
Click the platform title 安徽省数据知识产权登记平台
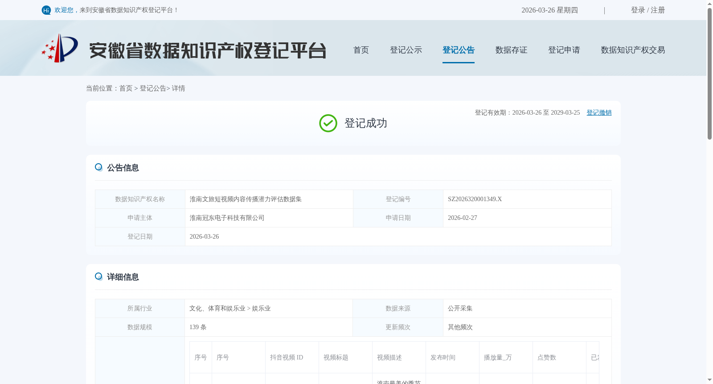(x=208, y=50)
